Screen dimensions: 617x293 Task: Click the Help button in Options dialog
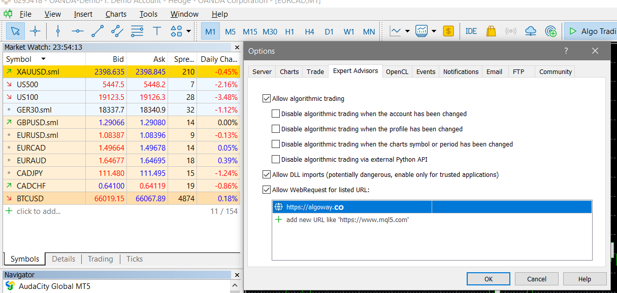[x=585, y=279]
